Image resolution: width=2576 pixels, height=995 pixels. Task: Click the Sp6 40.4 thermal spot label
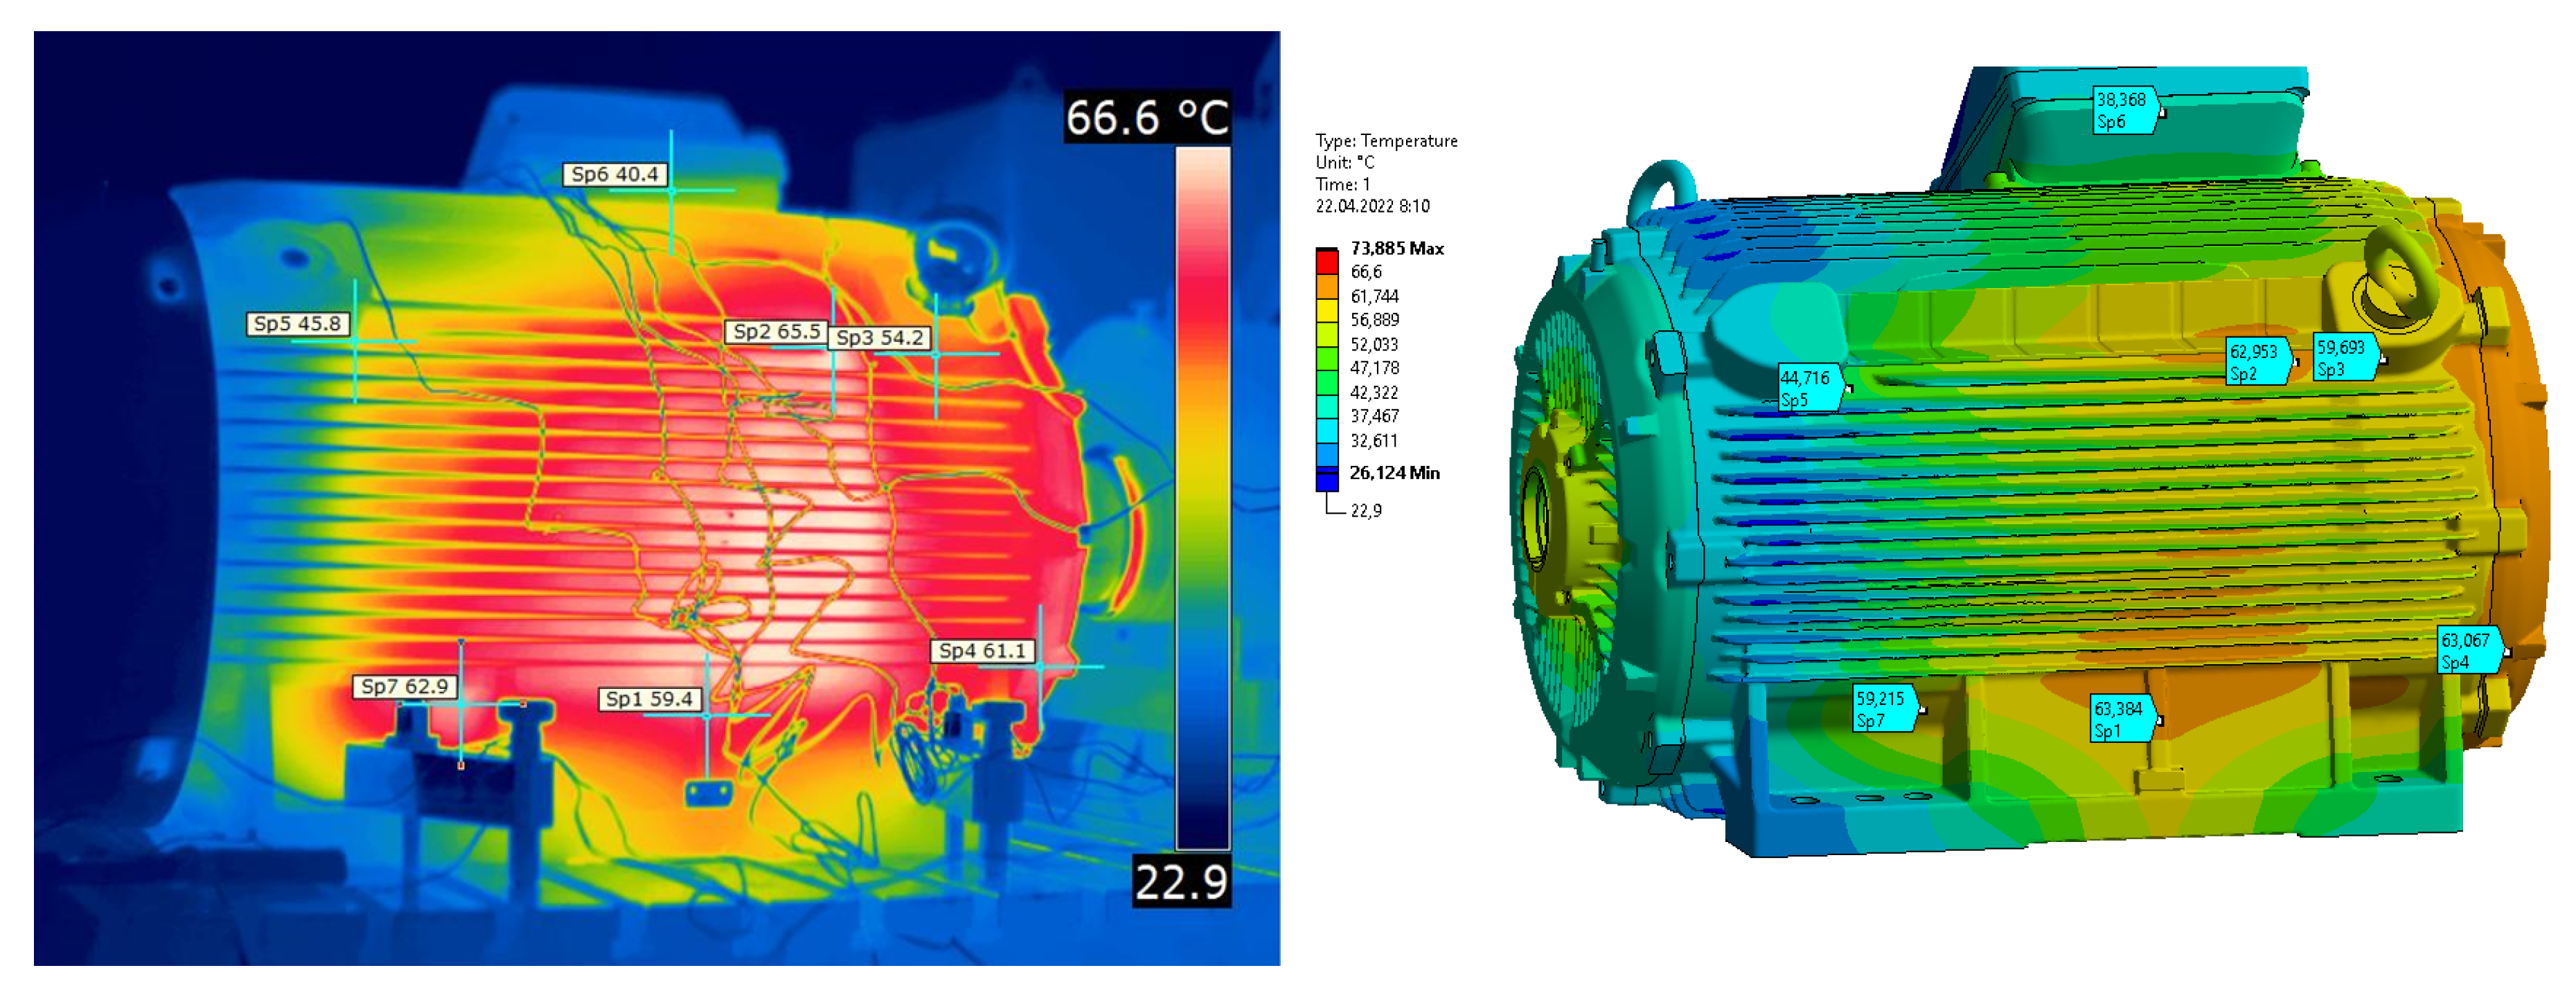click(x=614, y=174)
